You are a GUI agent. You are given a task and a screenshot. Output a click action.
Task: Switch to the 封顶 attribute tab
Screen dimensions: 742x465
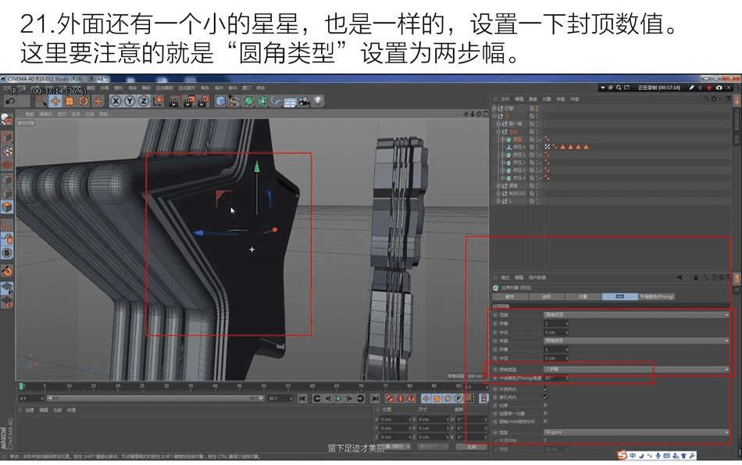619,296
